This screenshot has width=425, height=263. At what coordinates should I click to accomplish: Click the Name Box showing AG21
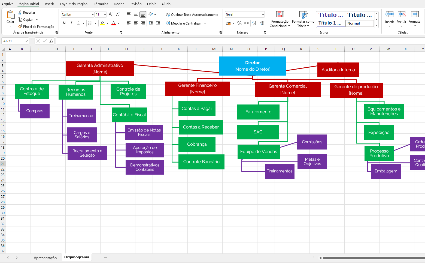(13, 41)
